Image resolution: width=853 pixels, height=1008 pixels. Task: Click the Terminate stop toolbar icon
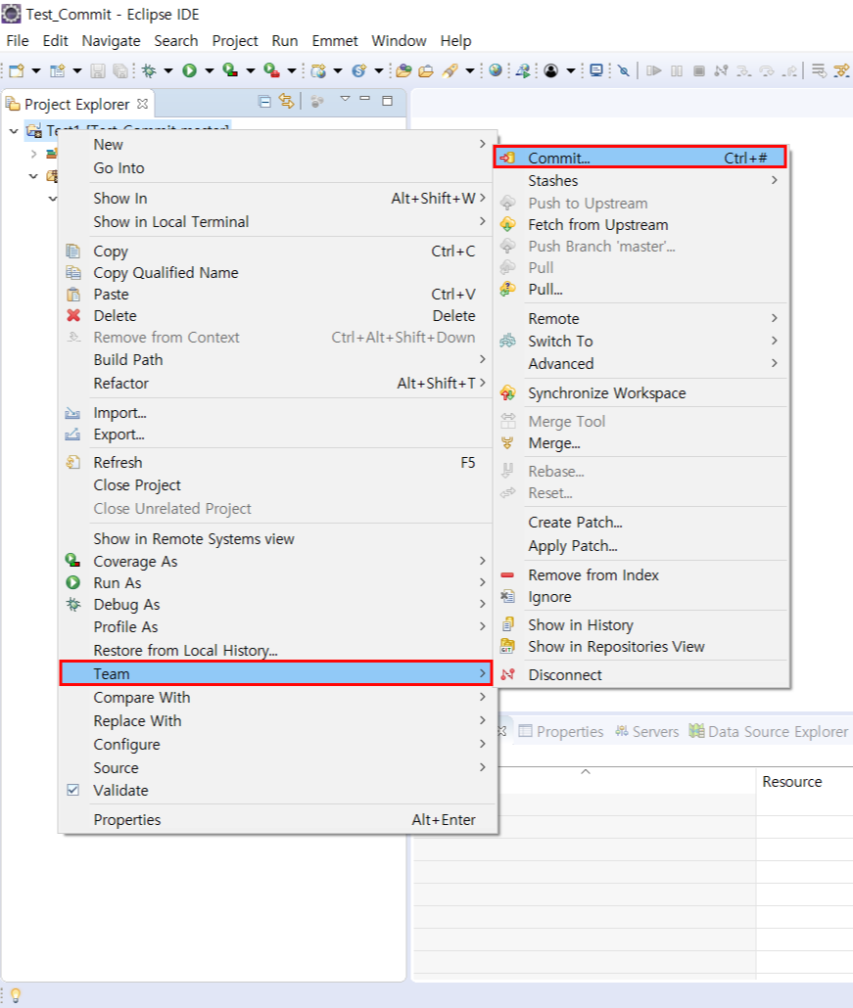click(698, 70)
